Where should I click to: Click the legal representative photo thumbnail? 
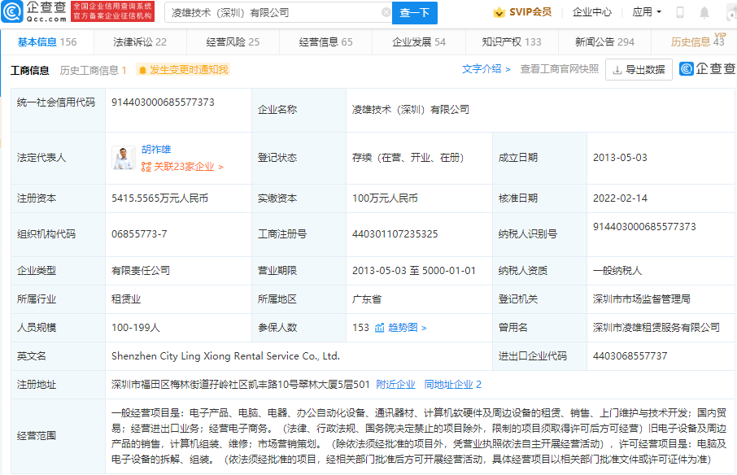coord(124,158)
